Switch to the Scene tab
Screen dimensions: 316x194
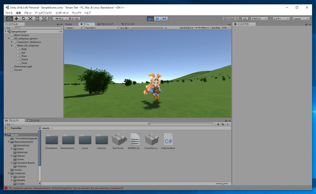[69, 24]
